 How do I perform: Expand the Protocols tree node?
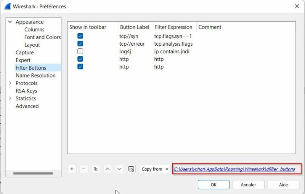coord(10,83)
